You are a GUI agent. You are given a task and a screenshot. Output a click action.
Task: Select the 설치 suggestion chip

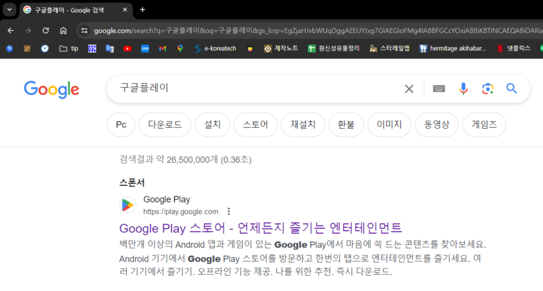(212, 125)
